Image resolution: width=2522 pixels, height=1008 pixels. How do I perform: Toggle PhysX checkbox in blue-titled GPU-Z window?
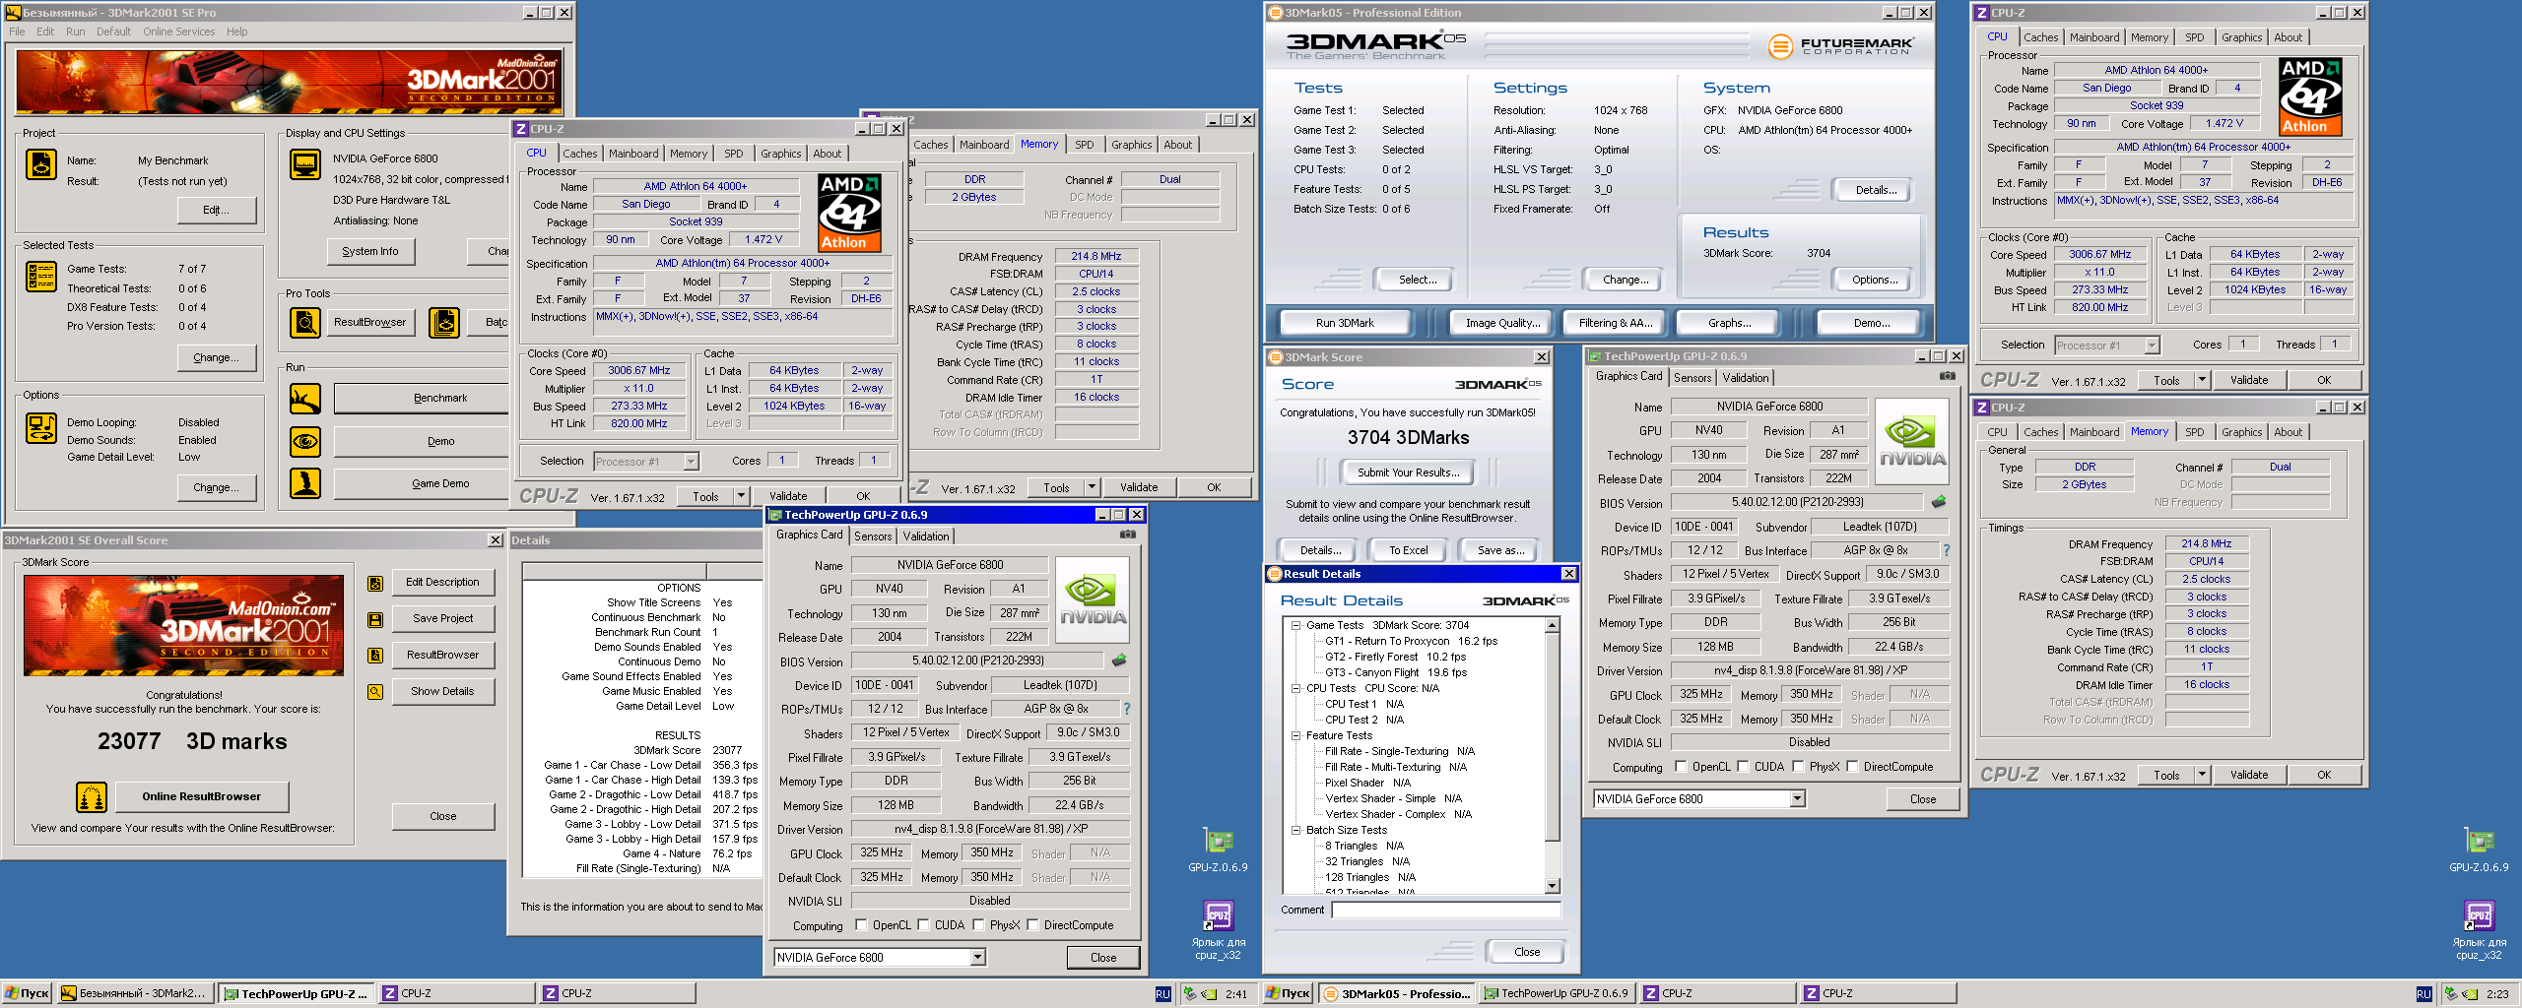(979, 925)
